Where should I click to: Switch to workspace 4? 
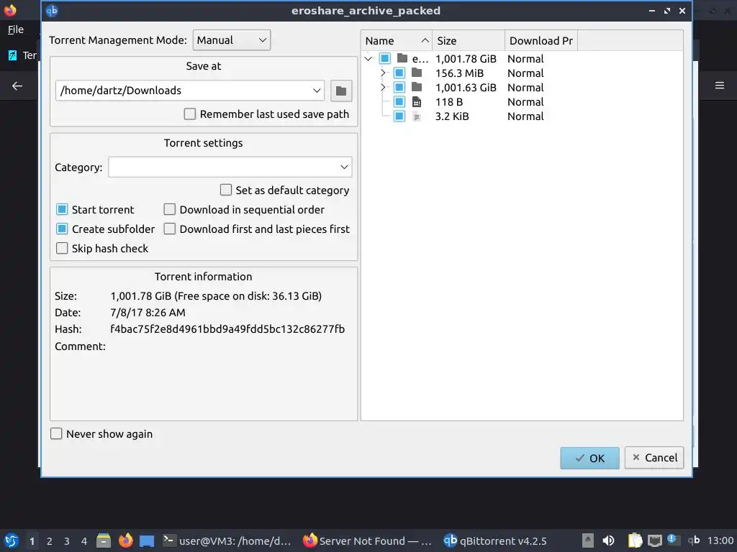[x=84, y=541]
